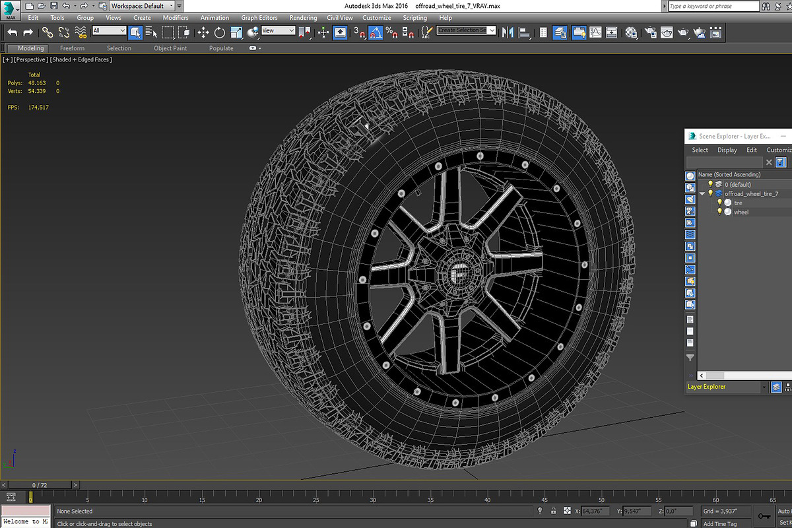The image size is (792, 528).
Task: Toggle Percent Snap
Action: 391,32
